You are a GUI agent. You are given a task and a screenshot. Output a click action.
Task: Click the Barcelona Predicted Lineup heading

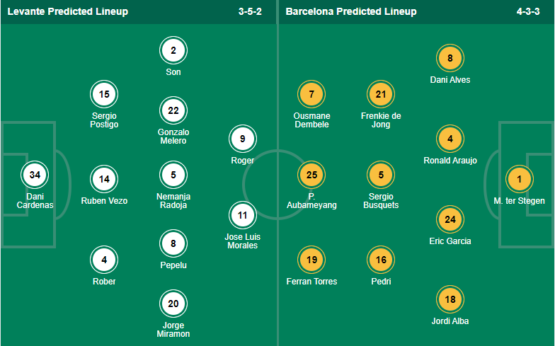(x=351, y=11)
